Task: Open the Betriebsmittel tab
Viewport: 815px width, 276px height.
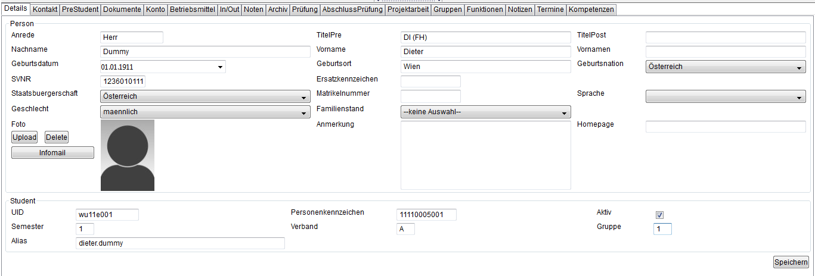Action: [x=192, y=10]
